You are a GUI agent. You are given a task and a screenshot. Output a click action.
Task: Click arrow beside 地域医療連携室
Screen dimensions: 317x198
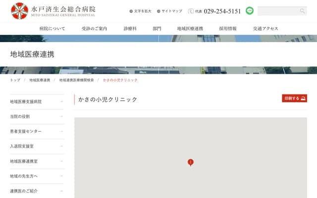tap(61, 161)
